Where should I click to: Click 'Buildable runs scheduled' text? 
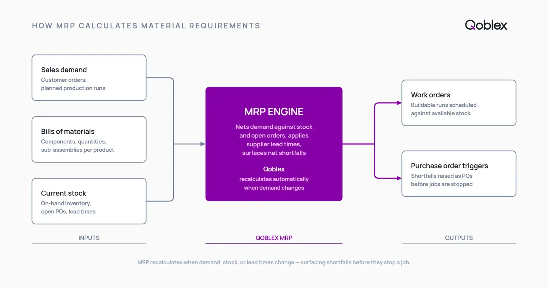click(x=444, y=105)
